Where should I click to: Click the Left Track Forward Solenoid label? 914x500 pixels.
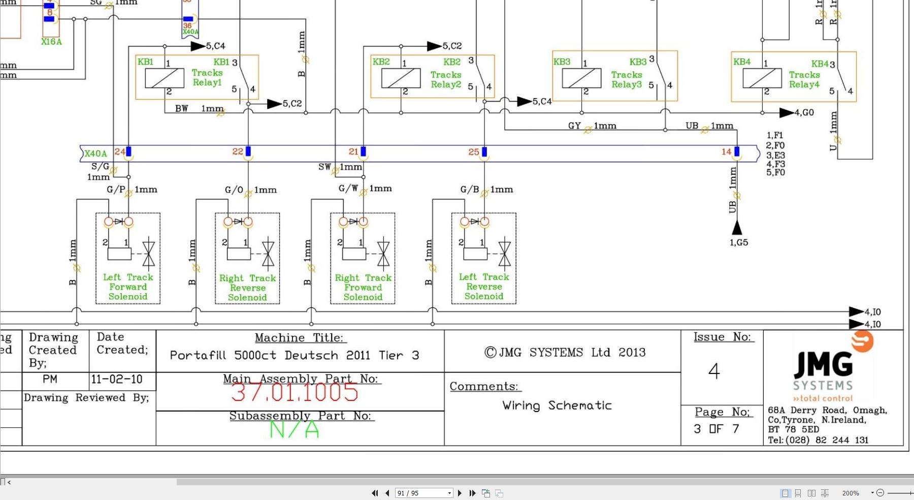tap(128, 287)
